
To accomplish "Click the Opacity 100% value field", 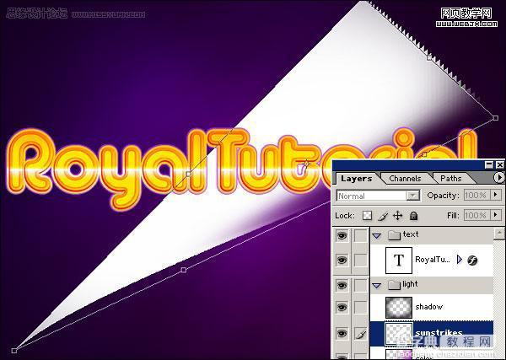I will [477, 195].
